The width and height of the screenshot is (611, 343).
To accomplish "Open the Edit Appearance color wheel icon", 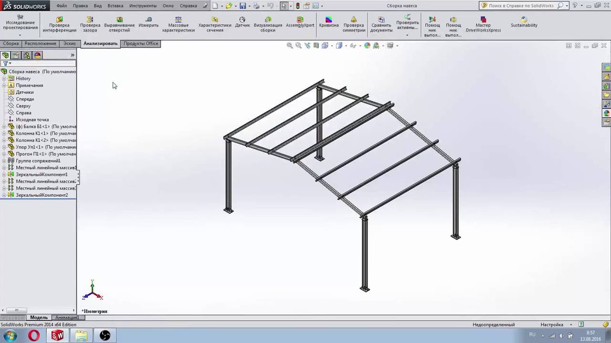I will tap(367, 46).
